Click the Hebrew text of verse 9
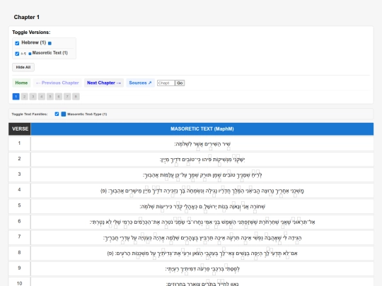382x286 pixels. coord(202,269)
